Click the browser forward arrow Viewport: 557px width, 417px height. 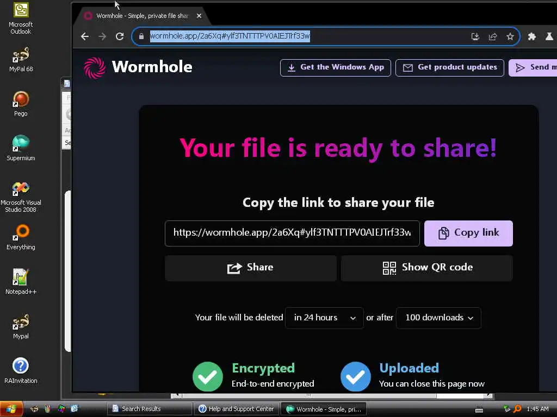coord(102,36)
